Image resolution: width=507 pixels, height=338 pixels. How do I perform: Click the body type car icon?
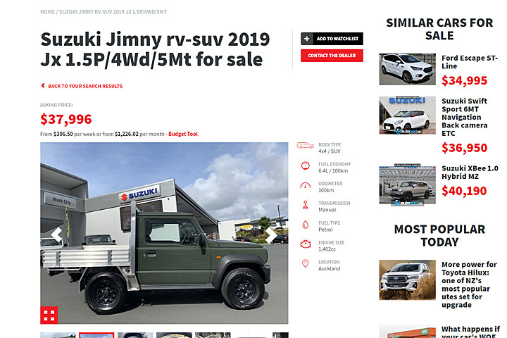(305, 145)
